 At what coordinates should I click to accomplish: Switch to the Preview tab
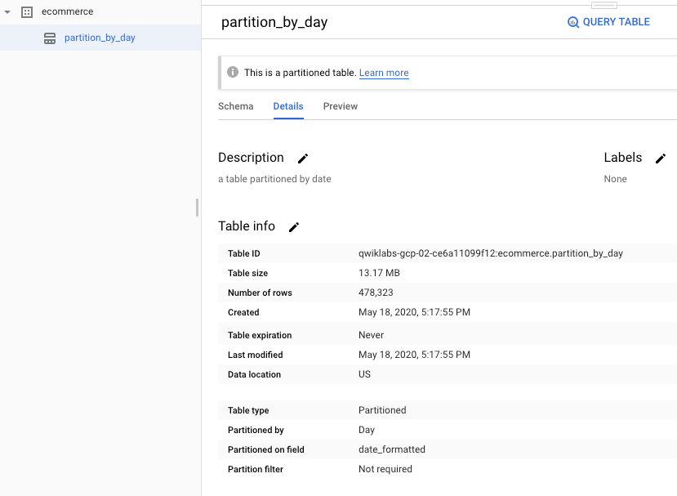pos(341,106)
